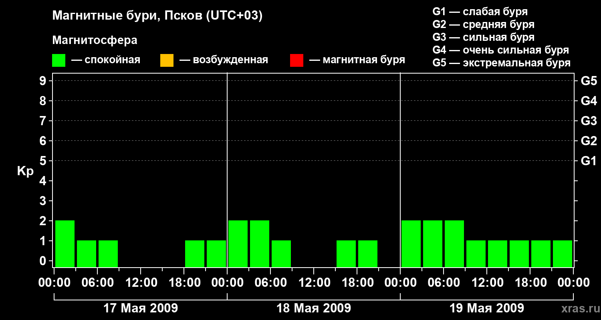The height and width of the screenshot is (320, 601).
Task: Click the 'Магнитосфера' legend heading
Action: coord(95,40)
